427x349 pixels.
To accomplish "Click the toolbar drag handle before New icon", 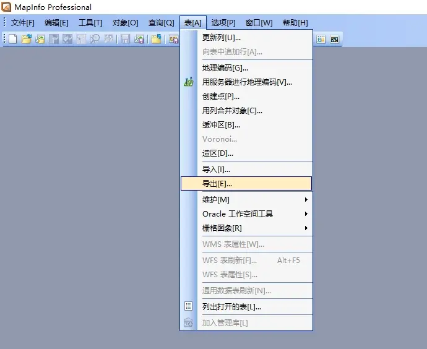I will [4, 38].
